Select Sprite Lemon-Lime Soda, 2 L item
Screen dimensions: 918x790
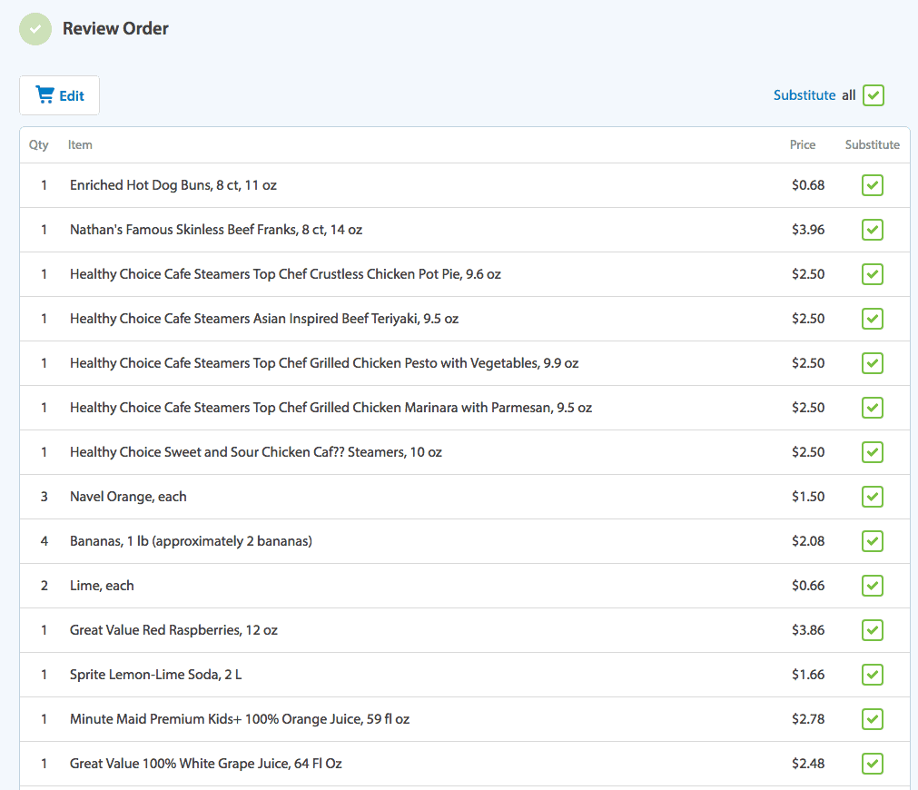tap(156, 675)
